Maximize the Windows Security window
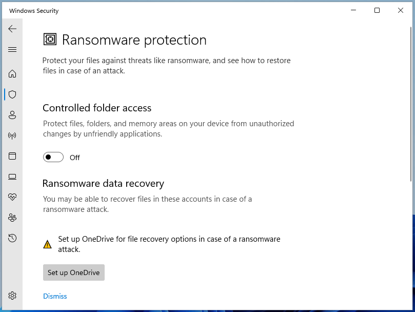Screen dimensions: 415x312 377,10
